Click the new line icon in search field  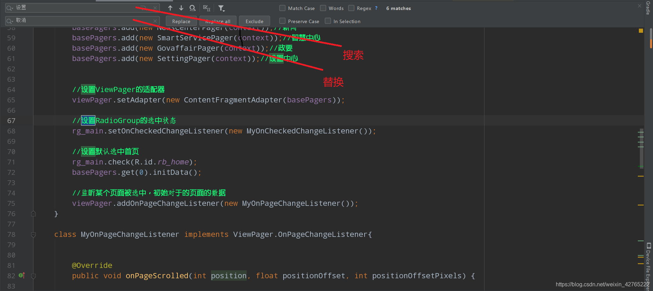click(143, 8)
